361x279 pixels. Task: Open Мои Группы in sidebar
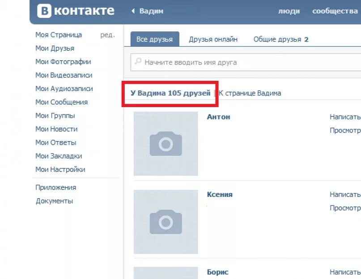(55, 116)
